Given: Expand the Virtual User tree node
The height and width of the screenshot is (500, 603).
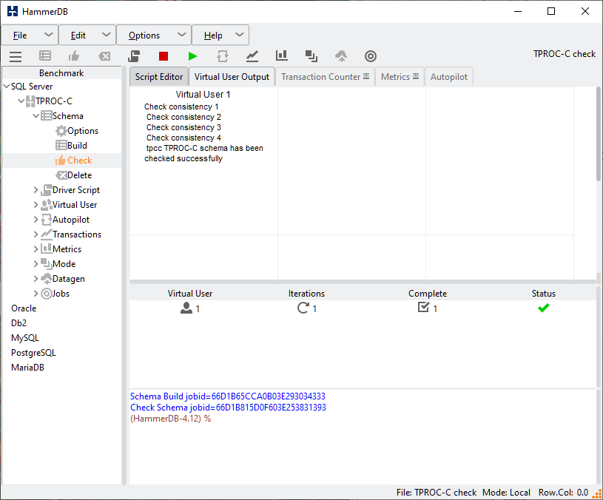Looking at the screenshot, I should [x=36, y=205].
